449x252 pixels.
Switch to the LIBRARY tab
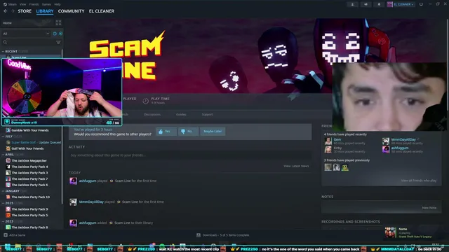click(45, 11)
